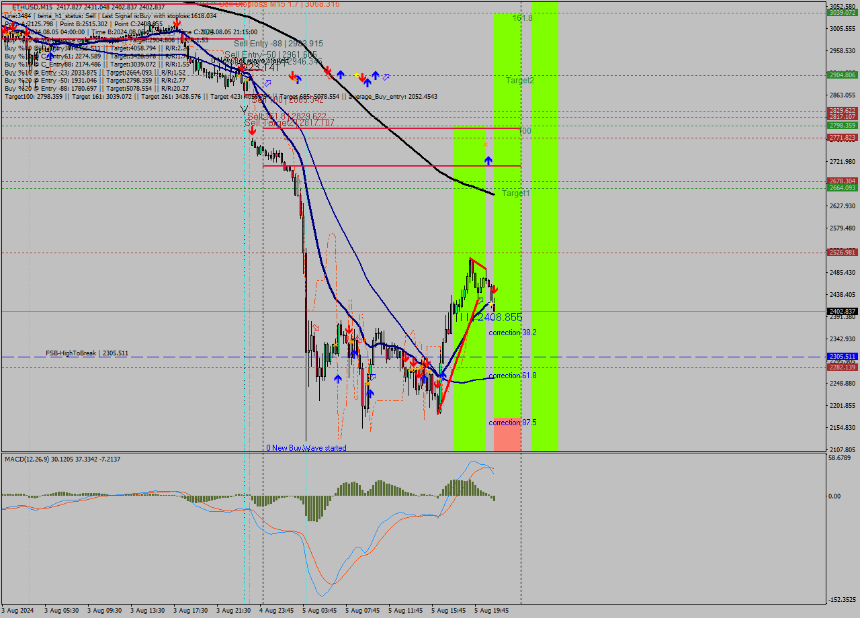Select the yellow star signal marker near the top arrows
The width and height of the screenshot is (860, 618).
pos(356,75)
